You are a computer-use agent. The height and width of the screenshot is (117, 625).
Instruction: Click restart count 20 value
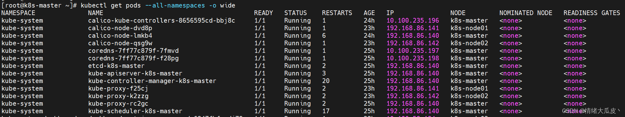pos(326,81)
